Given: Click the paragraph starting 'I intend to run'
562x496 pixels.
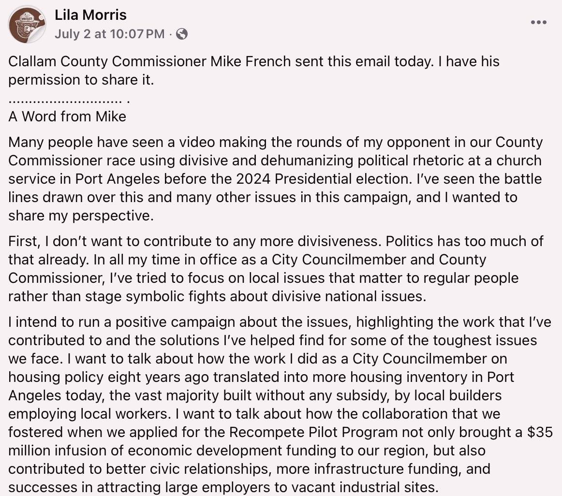Looking at the screenshot, I should tap(281, 405).
